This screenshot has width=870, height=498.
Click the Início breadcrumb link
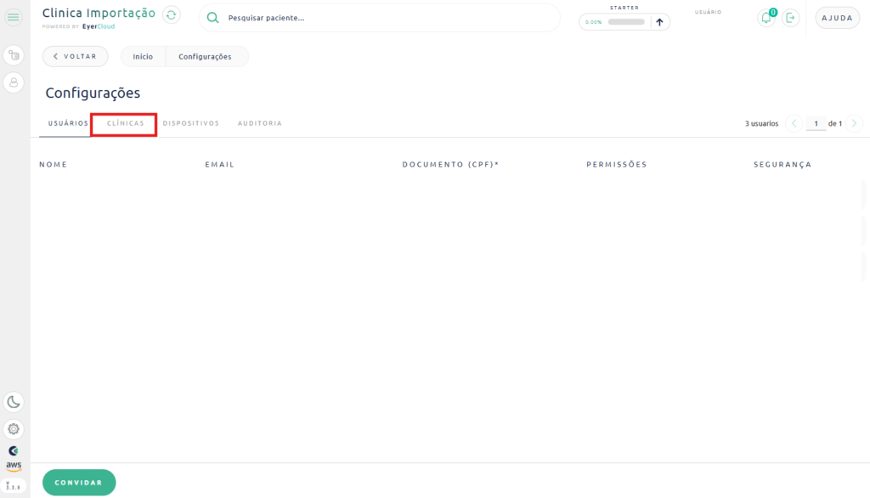coord(143,56)
